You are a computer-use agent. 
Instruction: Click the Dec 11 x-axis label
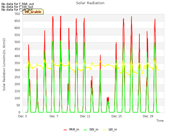click(x=85, y=116)
